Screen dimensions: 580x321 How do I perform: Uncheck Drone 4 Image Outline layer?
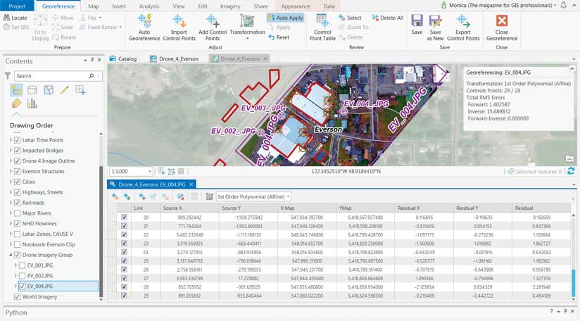point(17,161)
